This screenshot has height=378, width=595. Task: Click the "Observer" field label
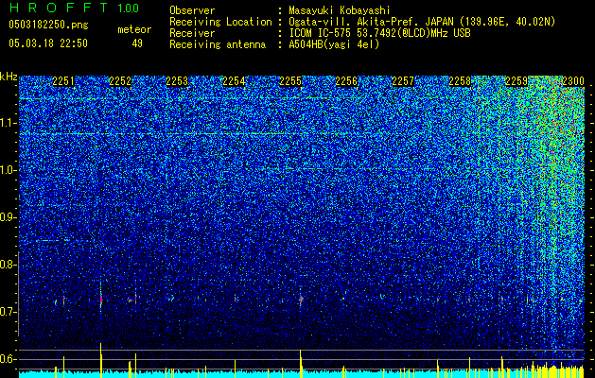192,10
